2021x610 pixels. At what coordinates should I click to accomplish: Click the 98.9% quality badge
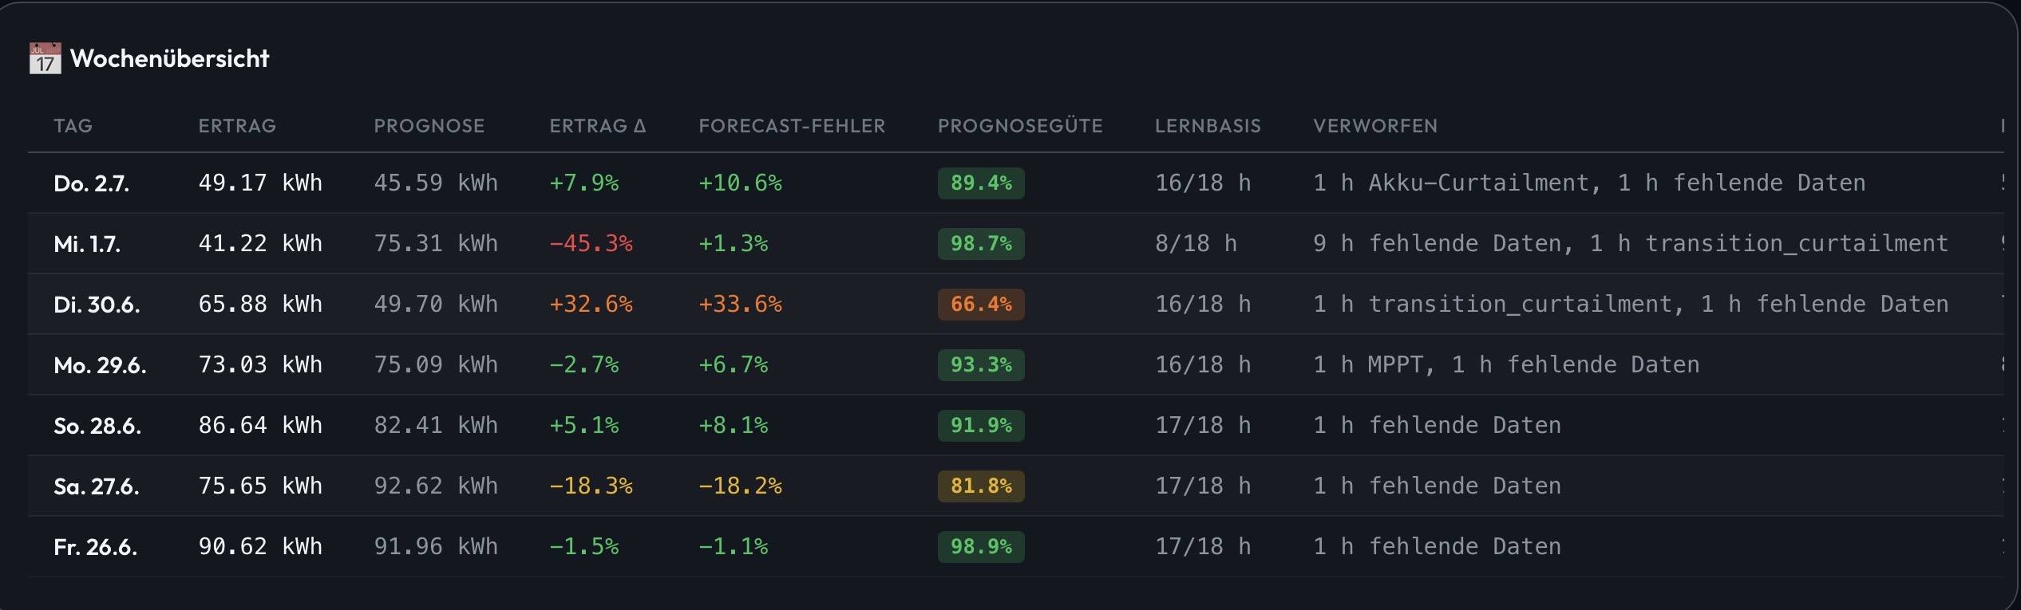pos(981,547)
